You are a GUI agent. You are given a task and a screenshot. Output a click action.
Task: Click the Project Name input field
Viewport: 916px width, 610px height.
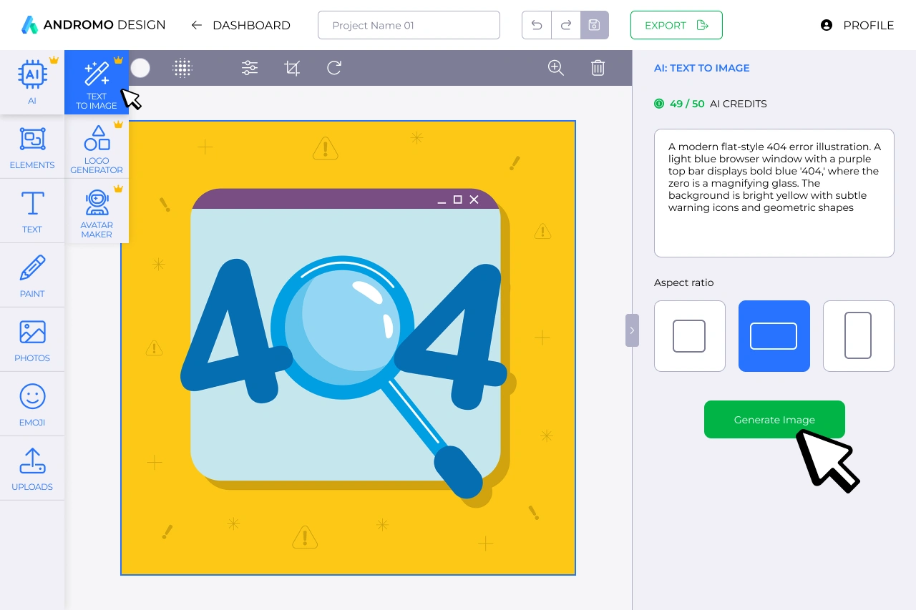[x=409, y=25]
